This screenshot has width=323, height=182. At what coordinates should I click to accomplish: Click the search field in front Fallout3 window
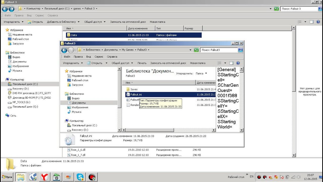tap(219, 50)
